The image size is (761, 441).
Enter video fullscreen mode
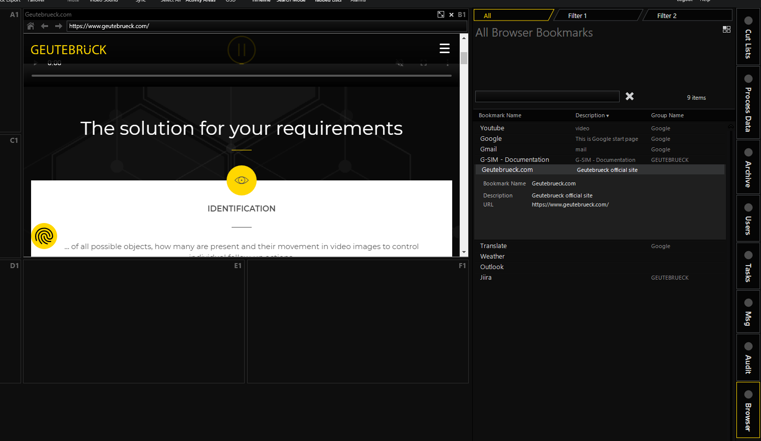pos(424,63)
